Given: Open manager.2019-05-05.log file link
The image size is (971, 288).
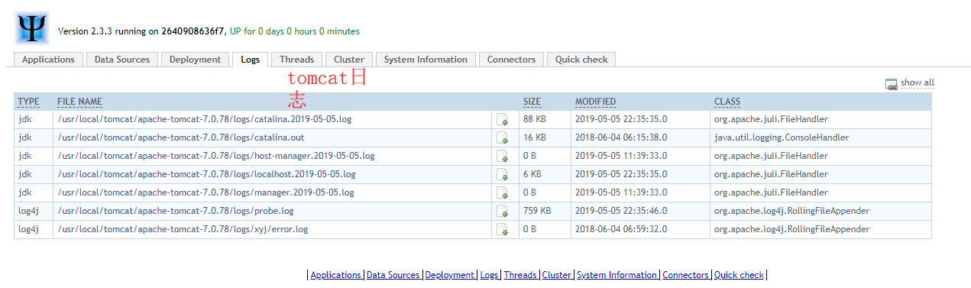Looking at the screenshot, I should tap(206, 193).
